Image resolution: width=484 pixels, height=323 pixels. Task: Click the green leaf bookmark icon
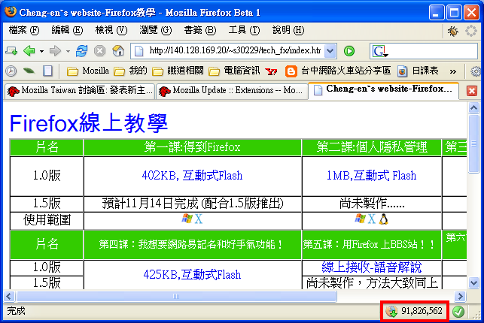(29, 71)
